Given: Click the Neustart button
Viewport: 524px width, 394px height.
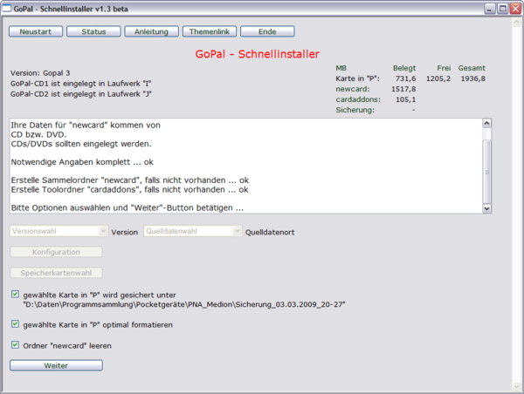Looking at the screenshot, I should 36,31.
